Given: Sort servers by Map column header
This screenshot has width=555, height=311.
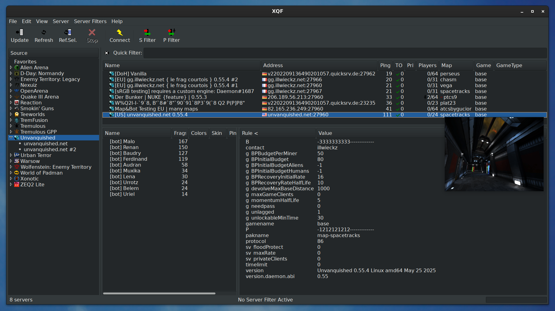Looking at the screenshot, I should point(456,65).
